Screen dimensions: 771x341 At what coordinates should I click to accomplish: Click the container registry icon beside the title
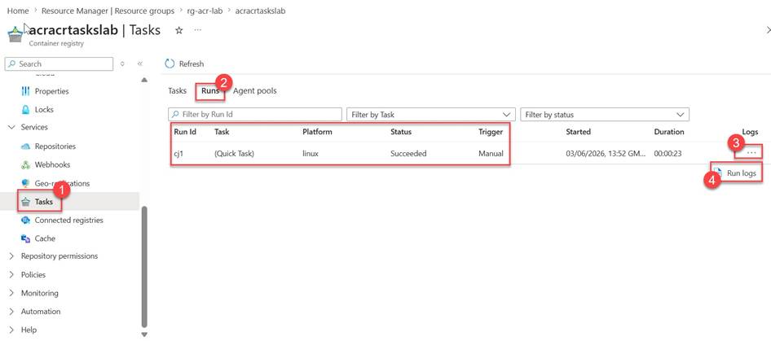coord(15,35)
